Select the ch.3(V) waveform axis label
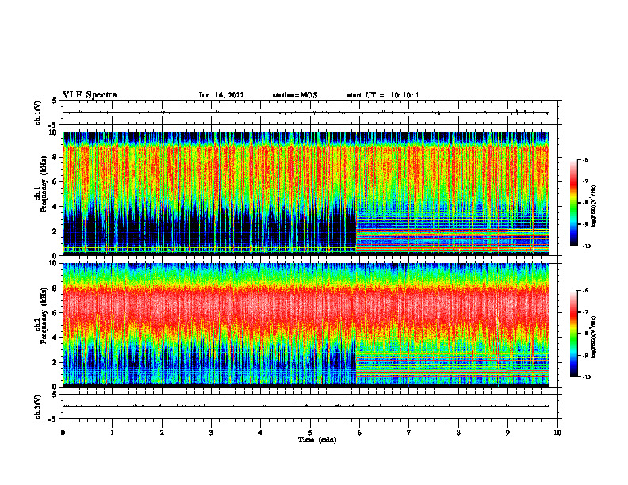This screenshot has height=485, width=628. (x=38, y=407)
